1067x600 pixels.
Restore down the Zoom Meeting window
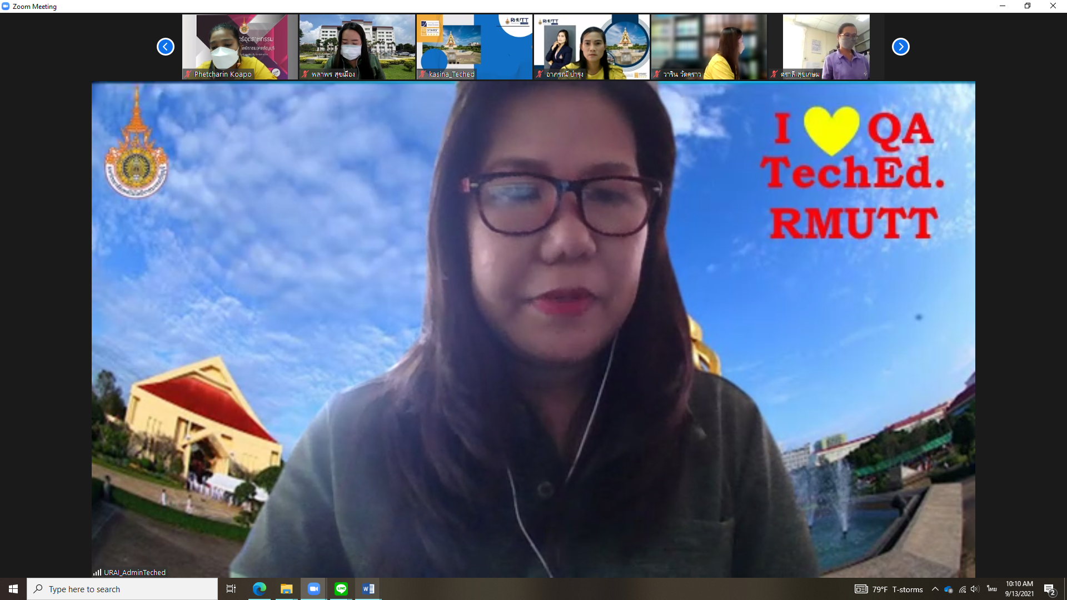point(1028,6)
